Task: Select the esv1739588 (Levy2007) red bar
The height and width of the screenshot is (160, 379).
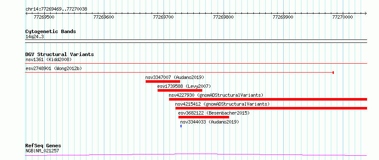Action: [x=180, y=90]
